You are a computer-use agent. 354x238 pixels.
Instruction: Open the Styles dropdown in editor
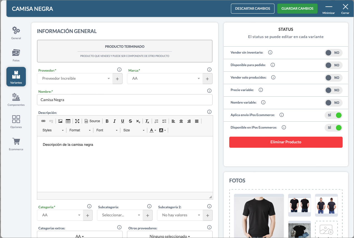53,130
